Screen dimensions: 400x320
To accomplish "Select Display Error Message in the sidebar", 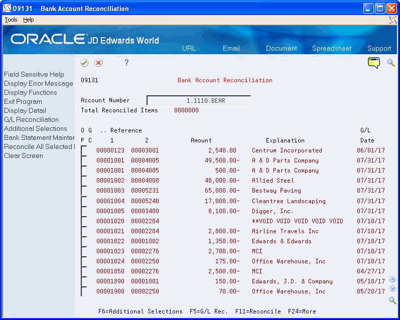I will [39, 84].
